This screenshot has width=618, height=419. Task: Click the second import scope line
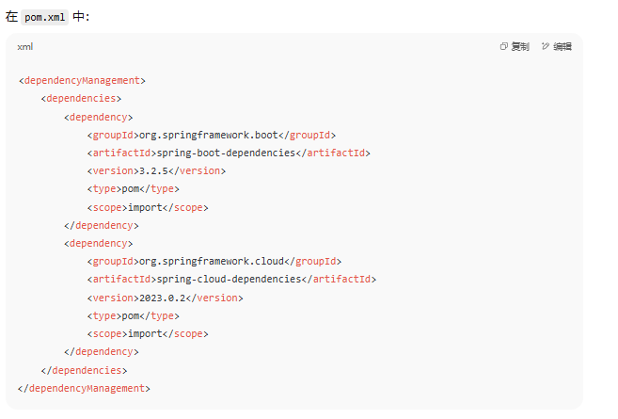[x=147, y=333]
